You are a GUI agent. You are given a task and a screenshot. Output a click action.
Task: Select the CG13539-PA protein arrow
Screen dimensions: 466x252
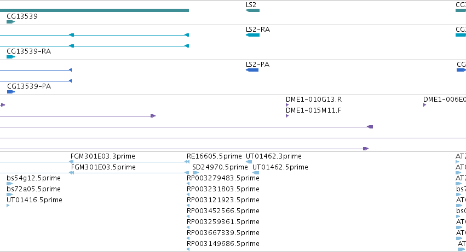(11, 92)
